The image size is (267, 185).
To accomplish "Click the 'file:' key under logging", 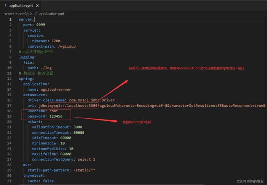I will (29, 62).
